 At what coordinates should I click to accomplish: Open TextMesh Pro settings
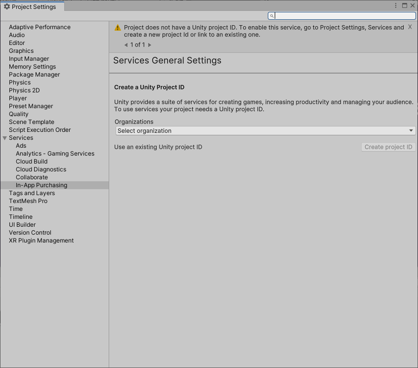28,201
